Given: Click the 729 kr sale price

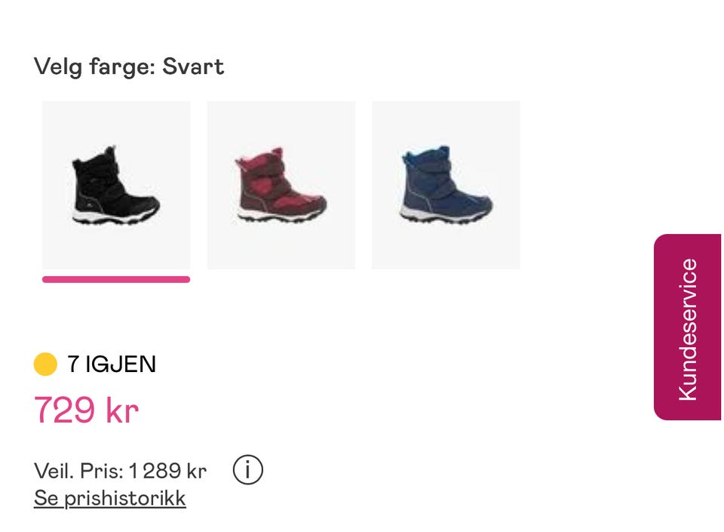Looking at the screenshot, I should pos(86,410).
